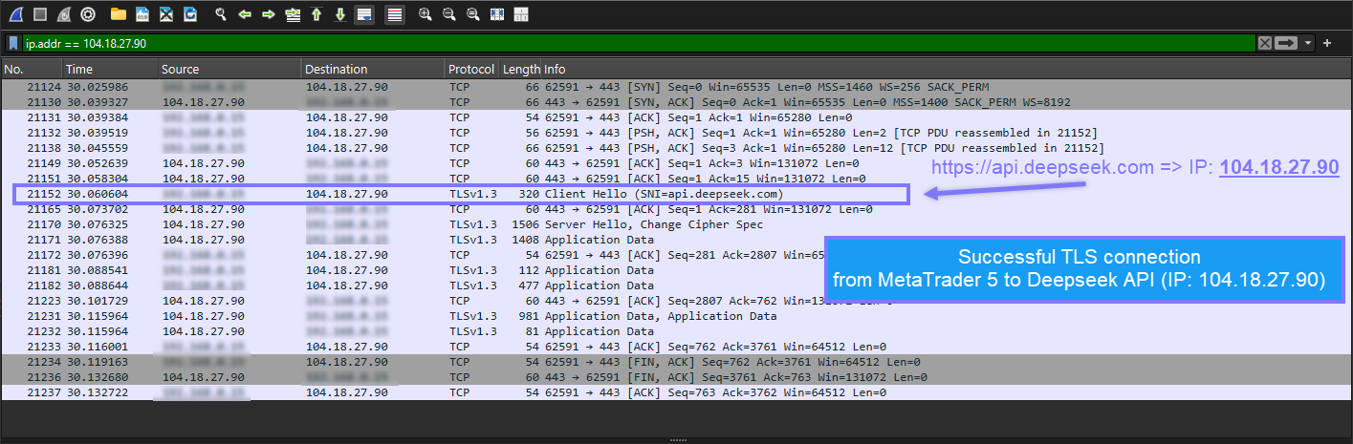
Task: Open Go to specified packet
Action: (293, 14)
